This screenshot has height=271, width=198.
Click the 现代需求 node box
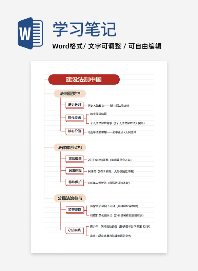75,118
